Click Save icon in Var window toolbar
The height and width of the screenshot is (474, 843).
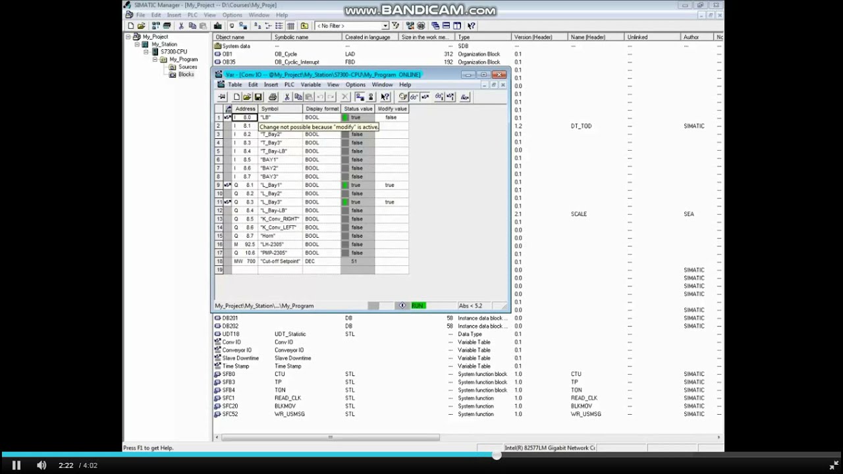[x=258, y=97]
